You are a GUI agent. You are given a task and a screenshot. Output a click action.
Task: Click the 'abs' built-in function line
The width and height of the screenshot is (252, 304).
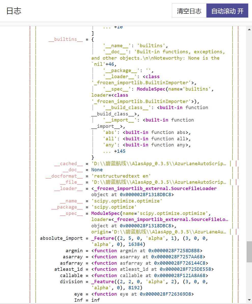[x=147, y=132]
